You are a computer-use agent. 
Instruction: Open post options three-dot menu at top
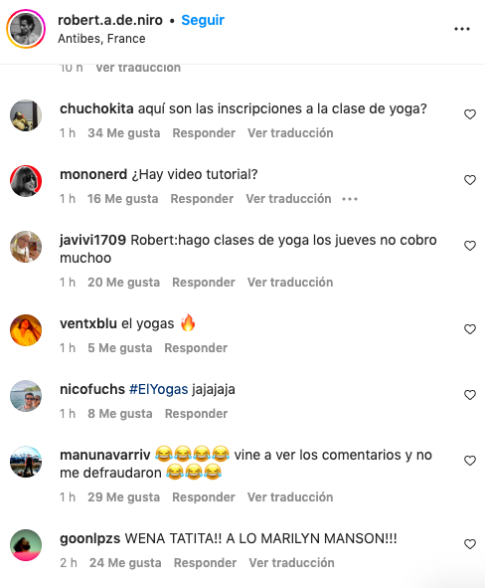pos(462,29)
